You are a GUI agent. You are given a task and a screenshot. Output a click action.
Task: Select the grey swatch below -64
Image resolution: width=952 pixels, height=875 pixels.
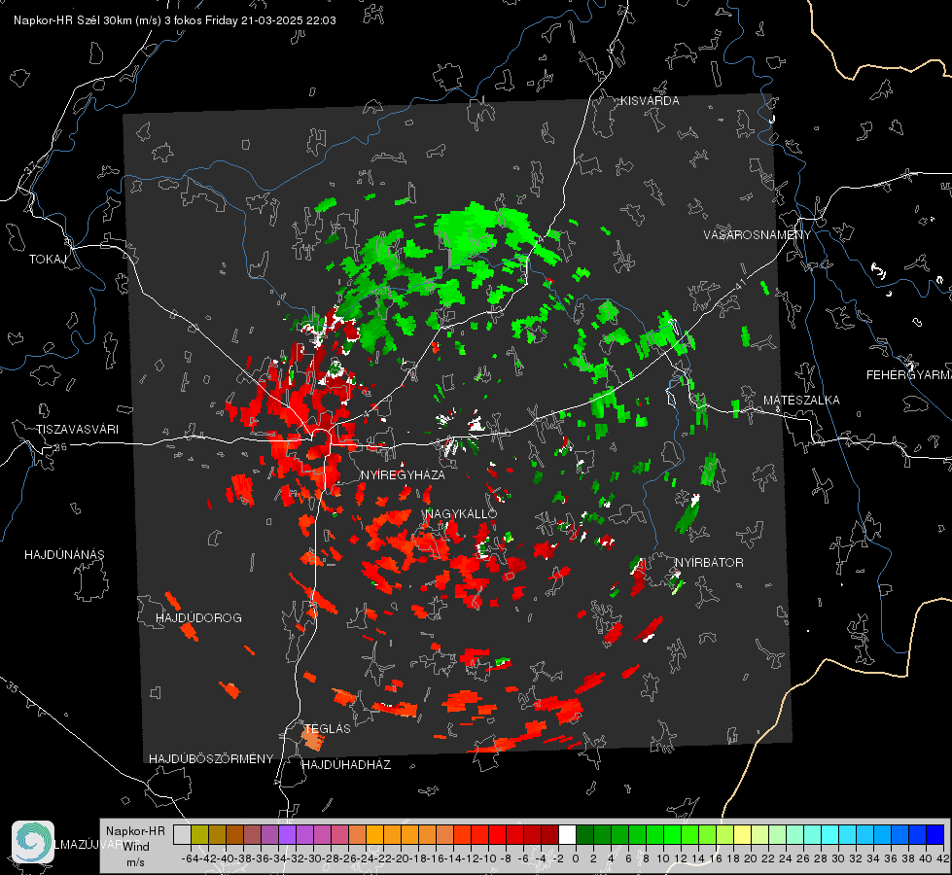[182, 834]
